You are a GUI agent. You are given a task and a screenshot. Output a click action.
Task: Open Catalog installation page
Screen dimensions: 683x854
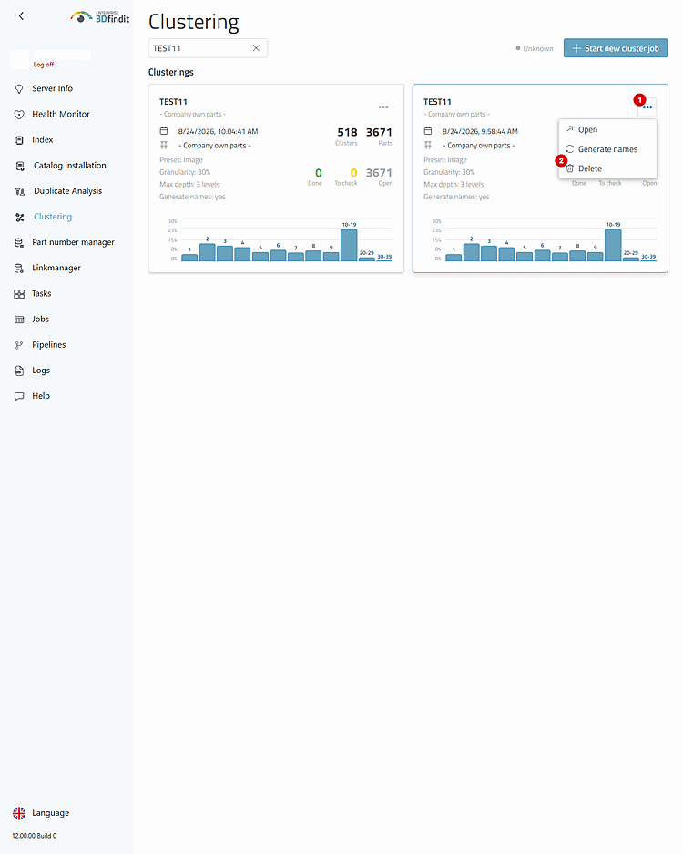[70, 165]
